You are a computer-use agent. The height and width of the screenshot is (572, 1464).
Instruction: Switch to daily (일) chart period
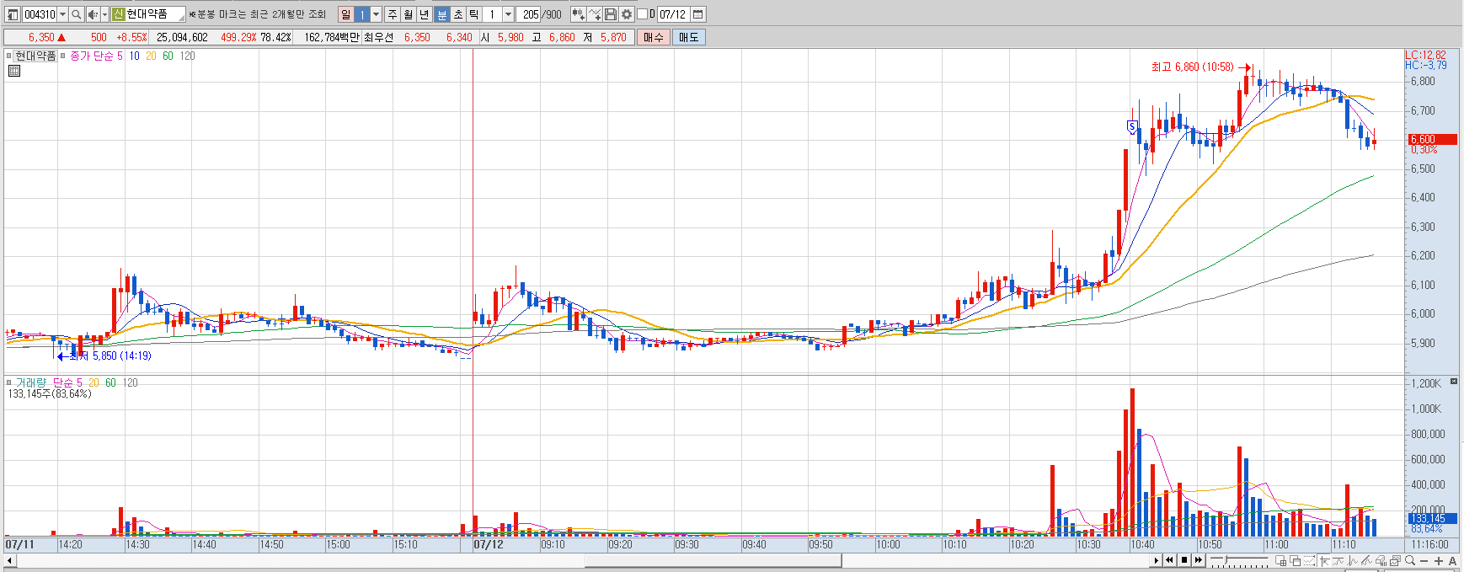click(345, 14)
